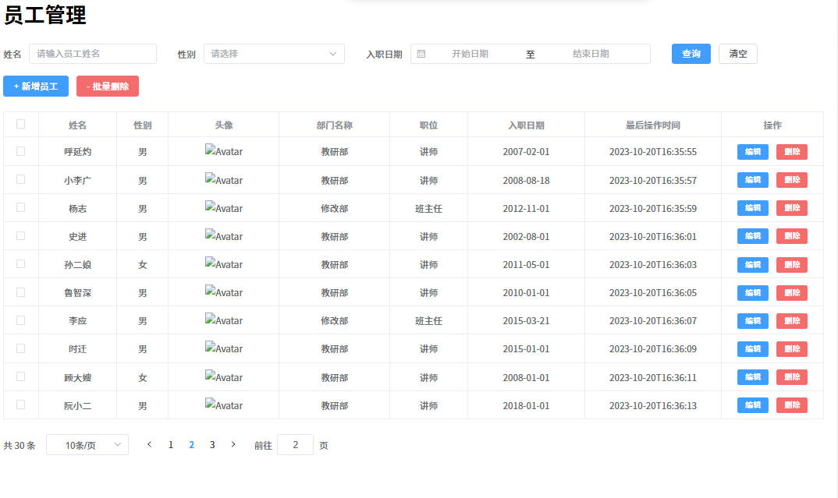Click the 结束日期 end date field
838x498 pixels.
pyautogui.click(x=591, y=54)
